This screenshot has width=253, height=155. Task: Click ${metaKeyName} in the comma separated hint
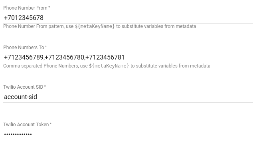coord(109,66)
